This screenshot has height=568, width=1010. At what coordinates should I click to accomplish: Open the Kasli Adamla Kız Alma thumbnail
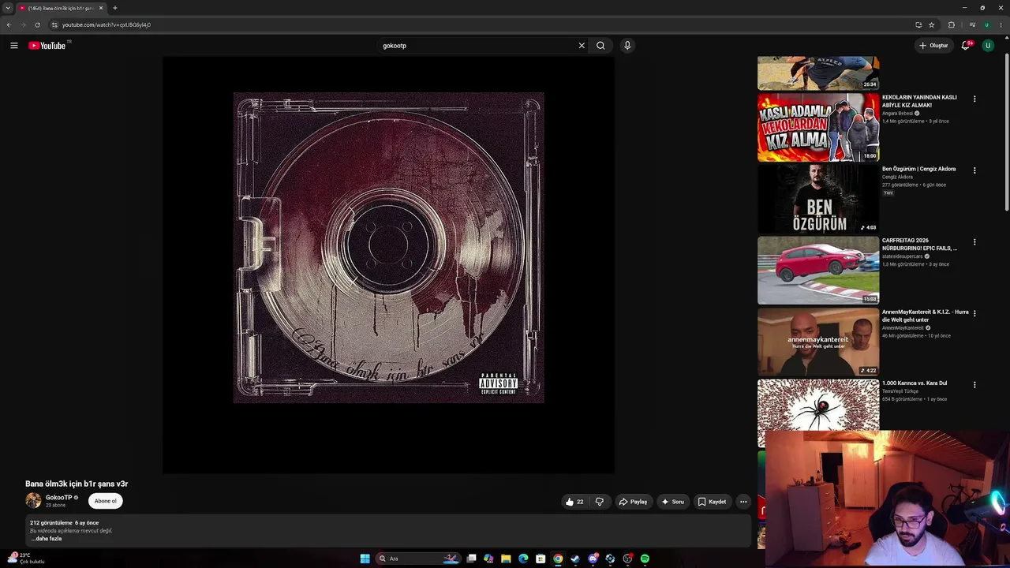(x=818, y=127)
